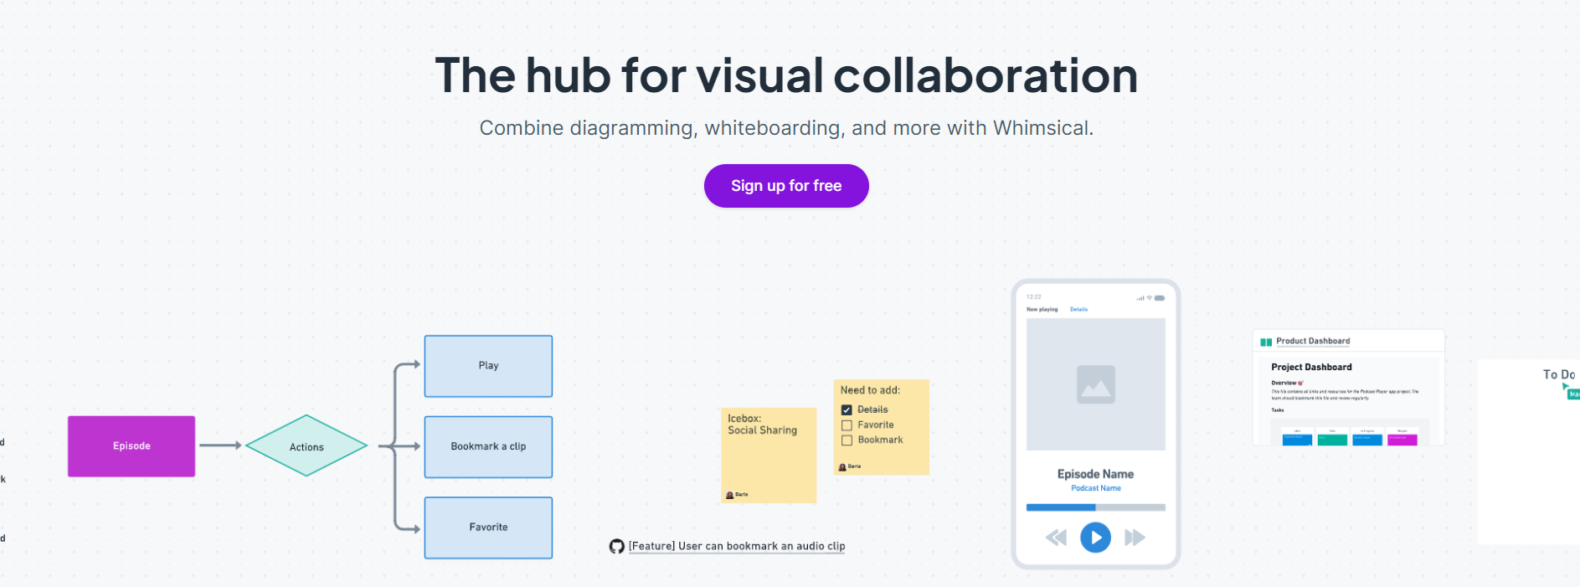Select the purple Episode flowchart block
Screen dimensions: 1580x587
point(131,446)
